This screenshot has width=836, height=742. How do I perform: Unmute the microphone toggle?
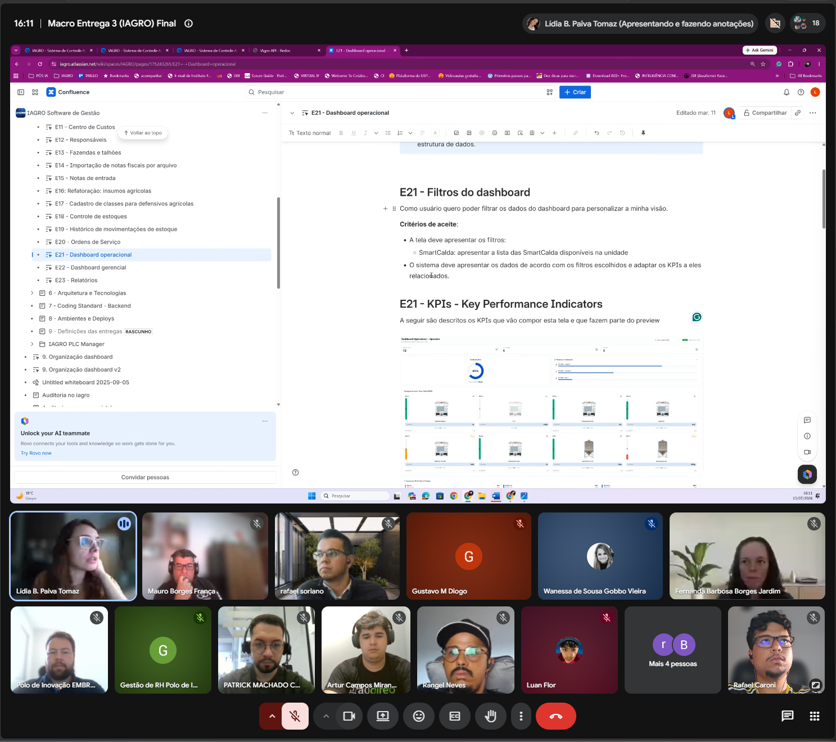click(x=295, y=716)
